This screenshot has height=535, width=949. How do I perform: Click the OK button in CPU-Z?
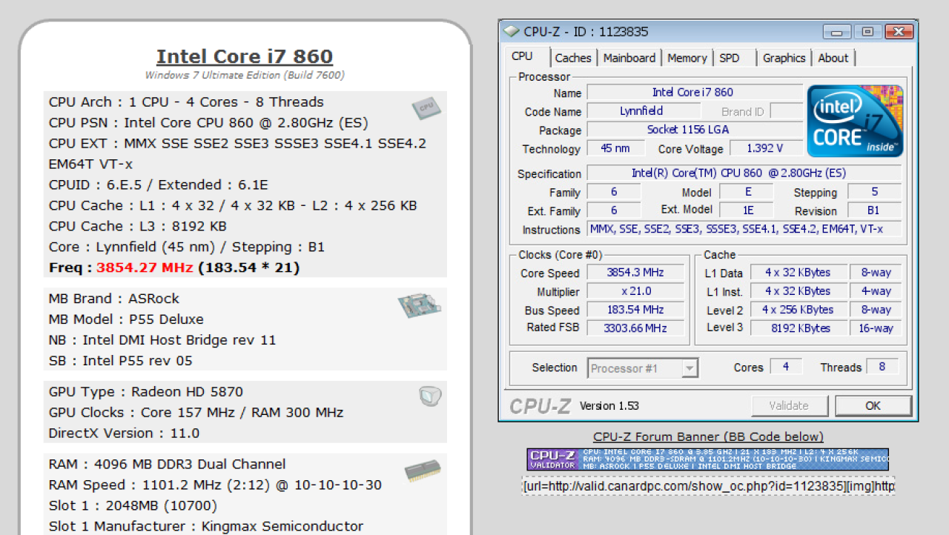pos(873,405)
